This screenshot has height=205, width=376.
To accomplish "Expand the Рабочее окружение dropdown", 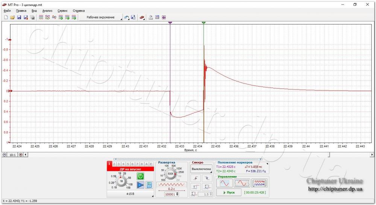I will coord(101,17).
